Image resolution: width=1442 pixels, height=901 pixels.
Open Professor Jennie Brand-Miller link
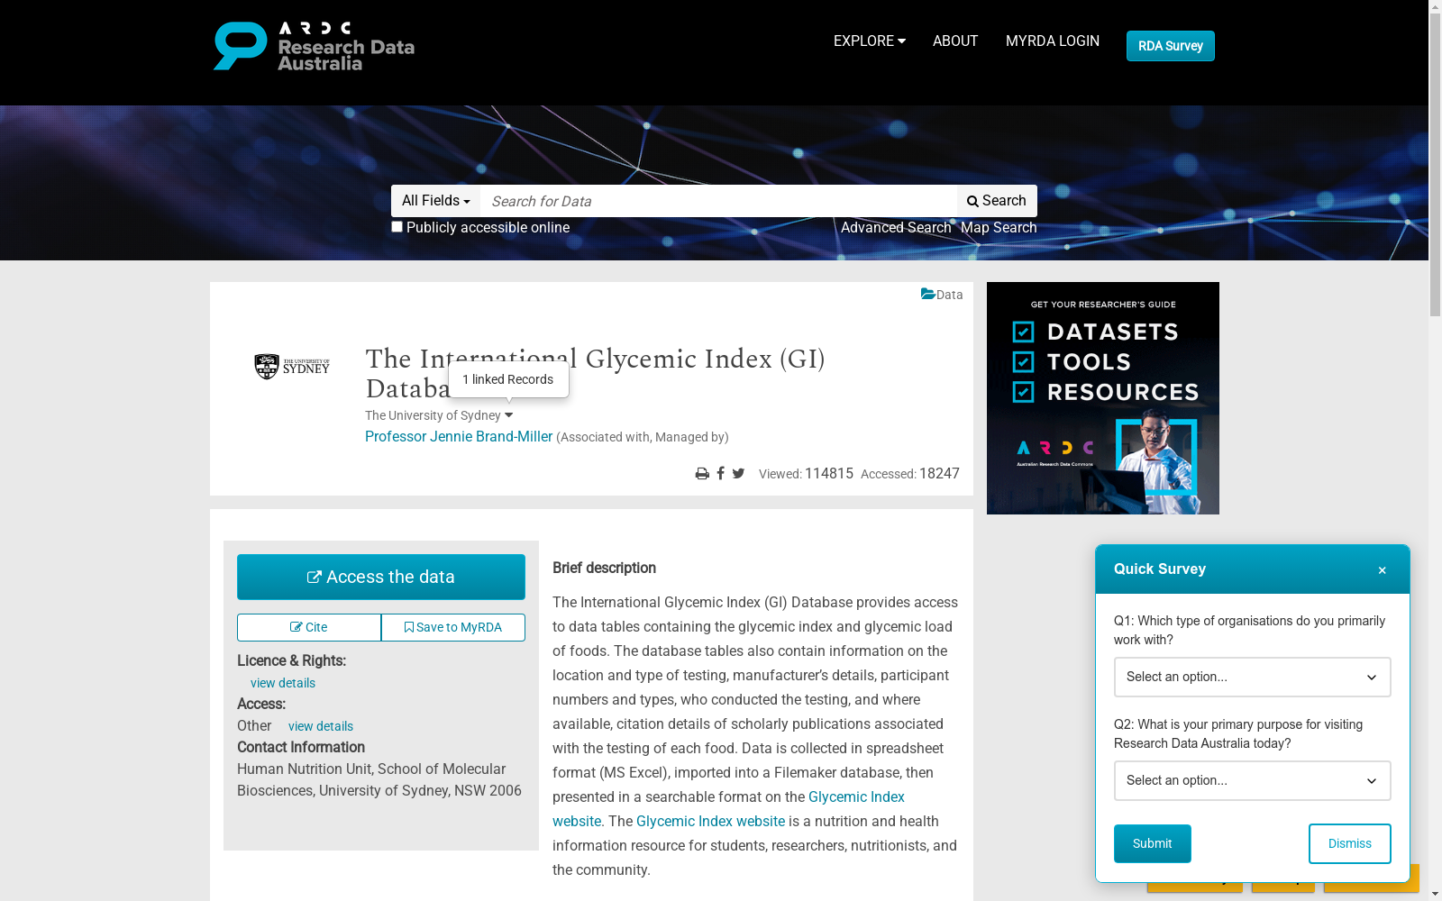(459, 436)
